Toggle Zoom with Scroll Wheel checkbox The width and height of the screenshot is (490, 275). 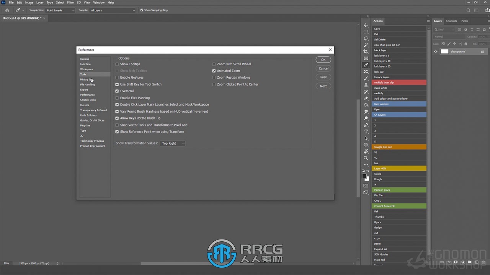[214, 64]
